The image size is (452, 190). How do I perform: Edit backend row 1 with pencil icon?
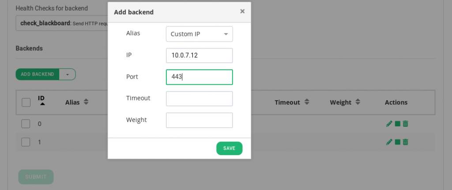[389, 142]
